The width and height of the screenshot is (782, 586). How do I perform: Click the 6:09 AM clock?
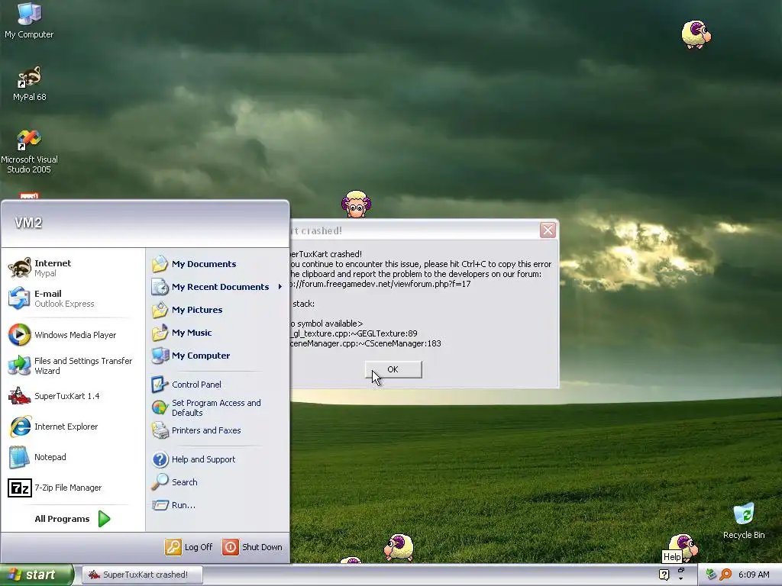pyautogui.click(x=754, y=575)
